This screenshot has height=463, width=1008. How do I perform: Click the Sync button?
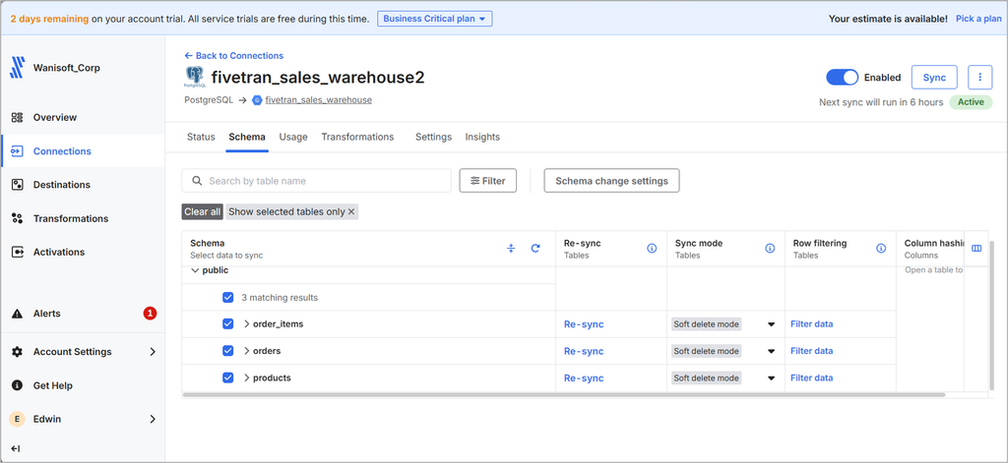click(934, 77)
